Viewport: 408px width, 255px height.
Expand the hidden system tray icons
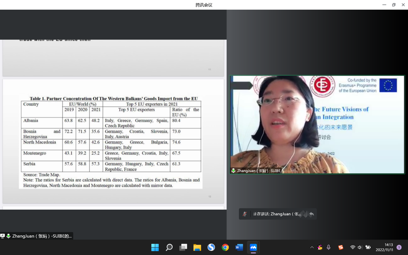pos(312,247)
